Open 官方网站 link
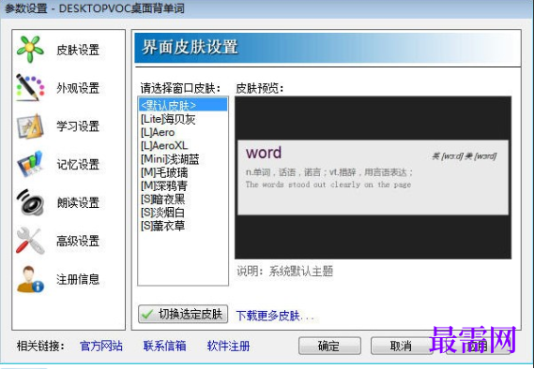This screenshot has height=369, width=534. (101, 346)
